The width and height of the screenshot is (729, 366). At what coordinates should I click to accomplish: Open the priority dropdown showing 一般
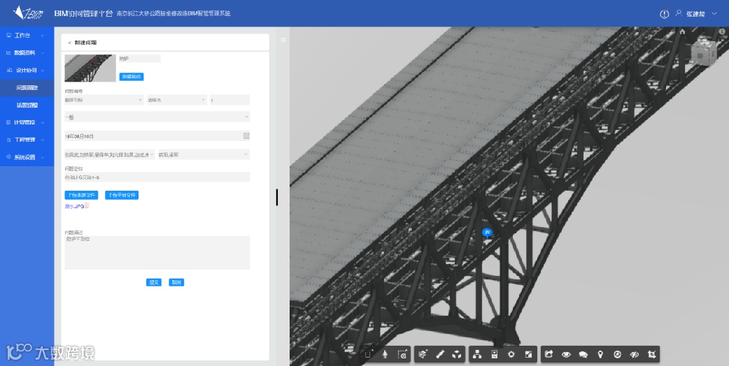pyautogui.click(x=157, y=117)
